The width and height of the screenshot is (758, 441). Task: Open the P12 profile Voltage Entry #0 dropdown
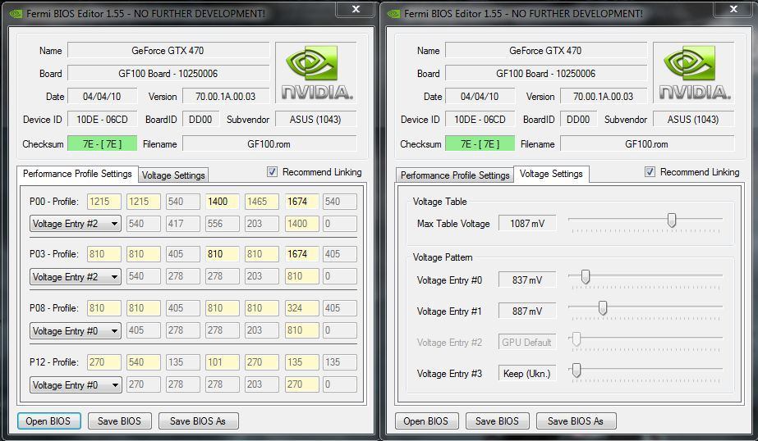point(76,384)
